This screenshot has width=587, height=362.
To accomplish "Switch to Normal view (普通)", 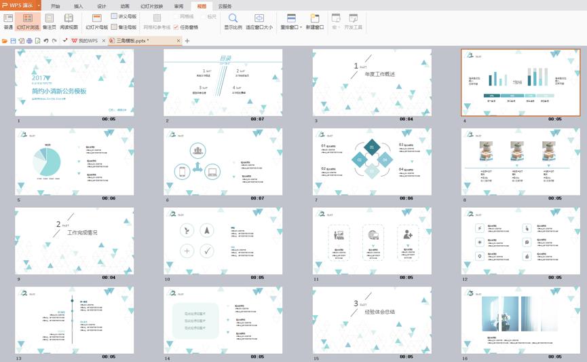I will [x=8, y=21].
